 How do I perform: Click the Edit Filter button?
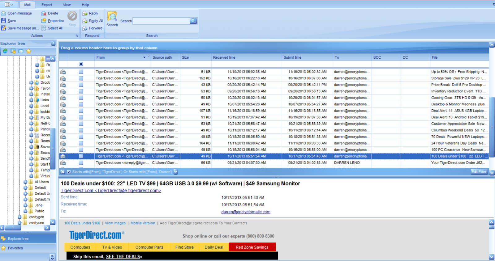479,172
